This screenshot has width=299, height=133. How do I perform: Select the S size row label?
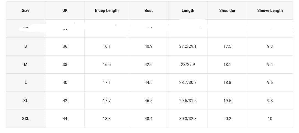pyautogui.click(x=25, y=46)
